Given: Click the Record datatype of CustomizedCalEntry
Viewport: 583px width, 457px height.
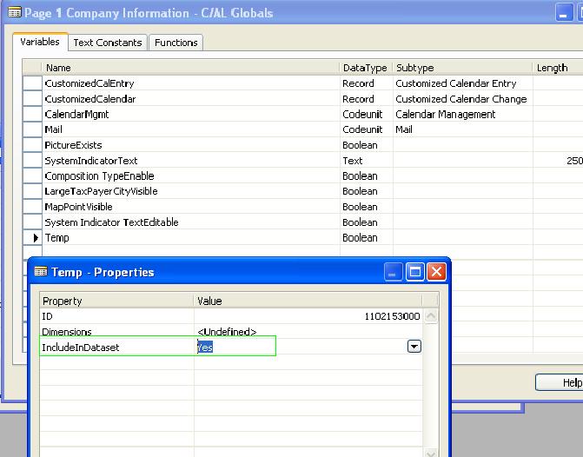Looking at the screenshot, I should click(x=367, y=83).
